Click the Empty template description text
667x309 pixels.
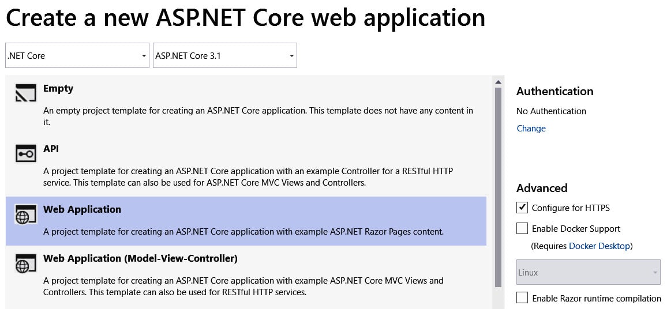258,116
